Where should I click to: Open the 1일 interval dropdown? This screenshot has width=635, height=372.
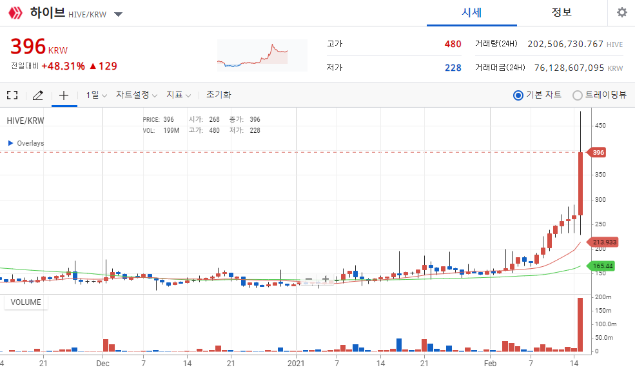point(97,95)
